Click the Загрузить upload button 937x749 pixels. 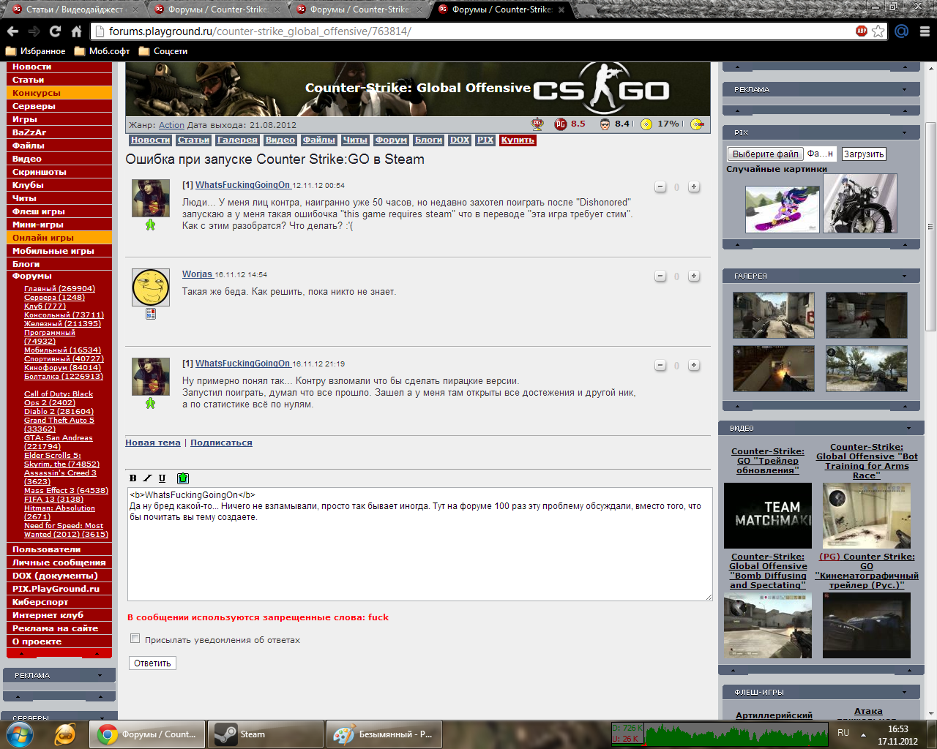click(x=864, y=154)
